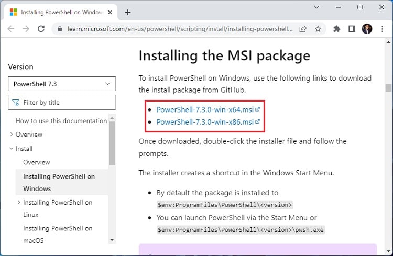Minimize the Chrome window
Screen dimensions: 393x256
pyautogui.click(x=338, y=7)
